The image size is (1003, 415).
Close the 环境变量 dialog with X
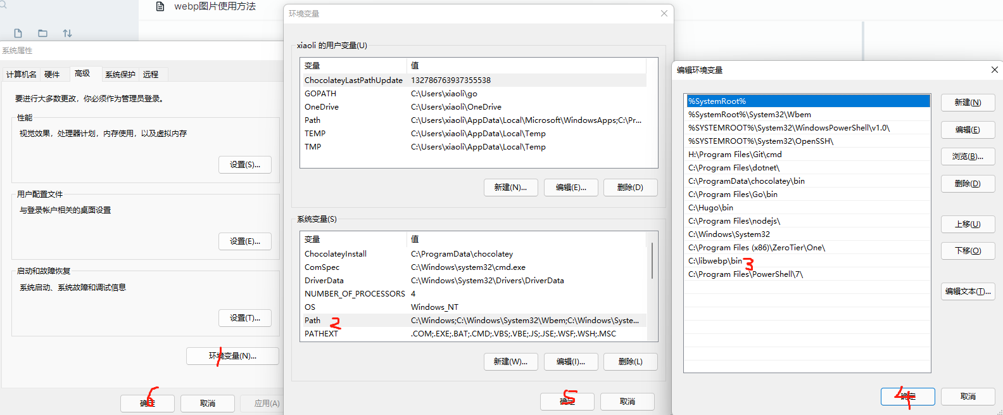pyautogui.click(x=664, y=13)
